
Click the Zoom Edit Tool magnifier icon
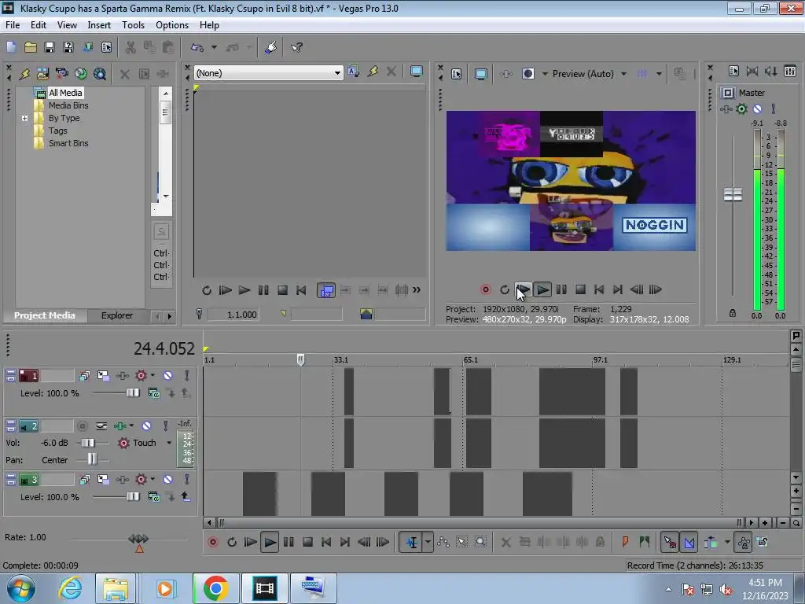click(x=480, y=542)
